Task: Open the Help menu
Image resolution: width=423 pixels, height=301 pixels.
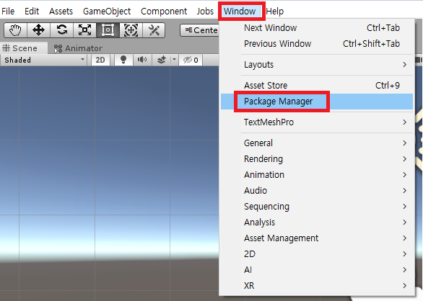Action: pyautogui.click(x=274, y=12)
